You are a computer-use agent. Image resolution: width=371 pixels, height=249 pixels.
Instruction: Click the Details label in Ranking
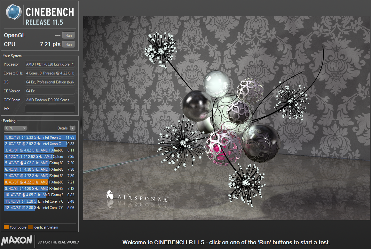pyautogui.click(x=62, y=128)
